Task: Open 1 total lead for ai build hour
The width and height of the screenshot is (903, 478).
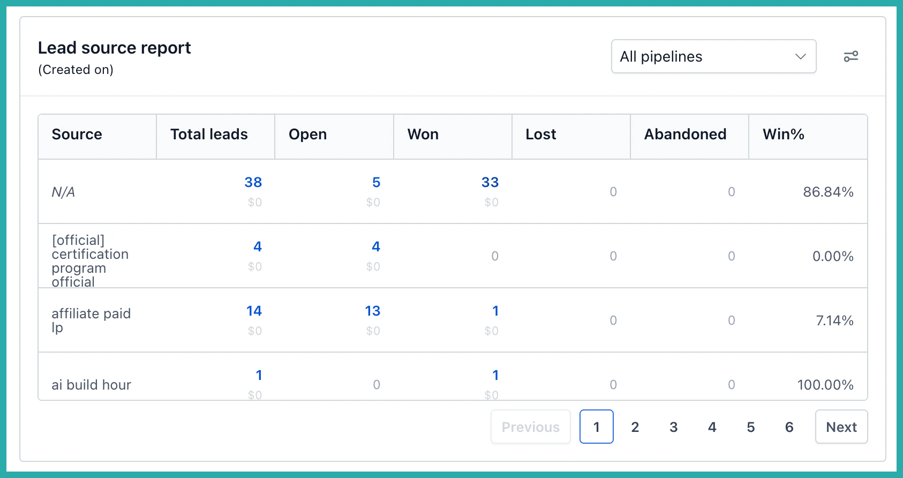Action: [x=259, y=375]
